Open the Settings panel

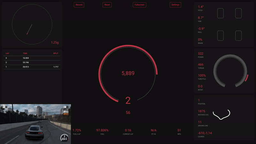coord(175,5)
